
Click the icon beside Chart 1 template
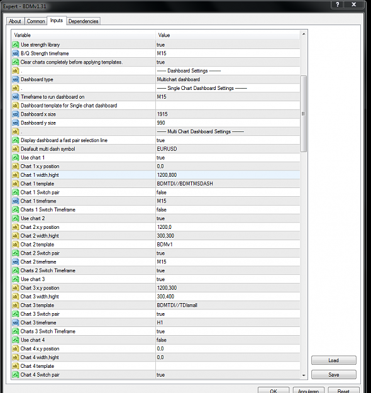pyautogui.click(x=16, y=184)
